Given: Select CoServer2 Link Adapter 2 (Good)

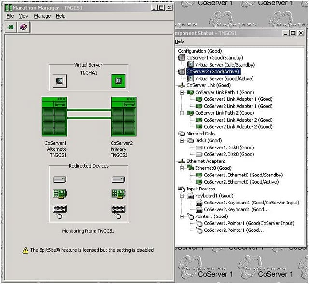Looking at the screenshot, I should [238, 126].
